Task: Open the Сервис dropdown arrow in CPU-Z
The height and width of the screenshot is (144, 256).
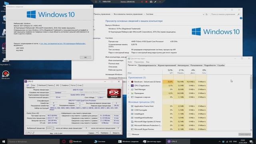Action: tap(97, 133)
